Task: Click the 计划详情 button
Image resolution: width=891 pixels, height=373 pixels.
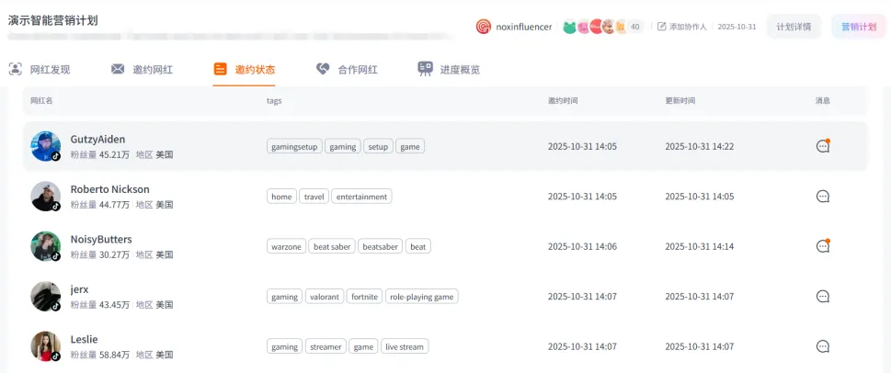Action: pyautogui.click(x=794, y=27)
